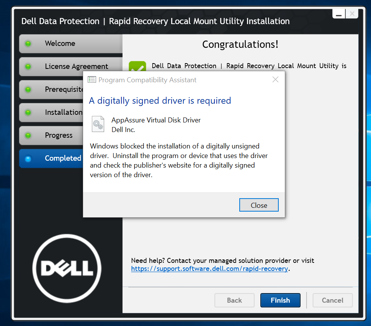Click the Close button in dialog

click(259, 205)
